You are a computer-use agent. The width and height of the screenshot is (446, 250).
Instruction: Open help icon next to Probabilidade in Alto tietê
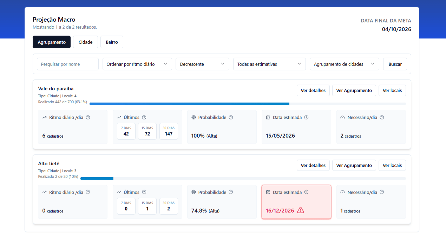coord(231,192)
